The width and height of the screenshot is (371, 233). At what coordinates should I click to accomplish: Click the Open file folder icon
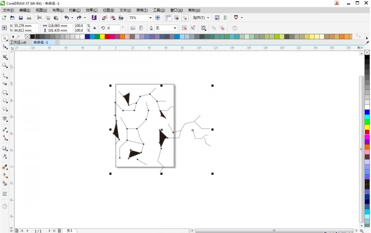coord(12,18)
